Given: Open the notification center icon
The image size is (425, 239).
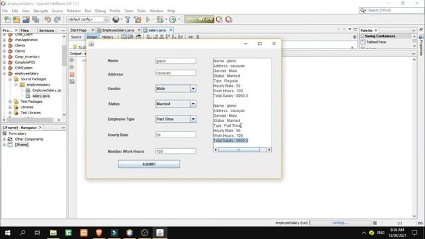Looking at the screenshot, I should pyautogui.click(x=414, y=233).
